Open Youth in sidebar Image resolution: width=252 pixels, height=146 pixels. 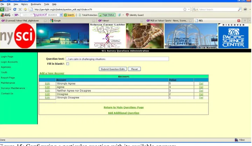click(x=4, y=72)
